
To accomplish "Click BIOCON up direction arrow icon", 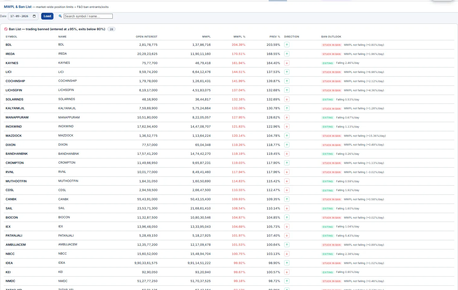I will pos(287,217).
